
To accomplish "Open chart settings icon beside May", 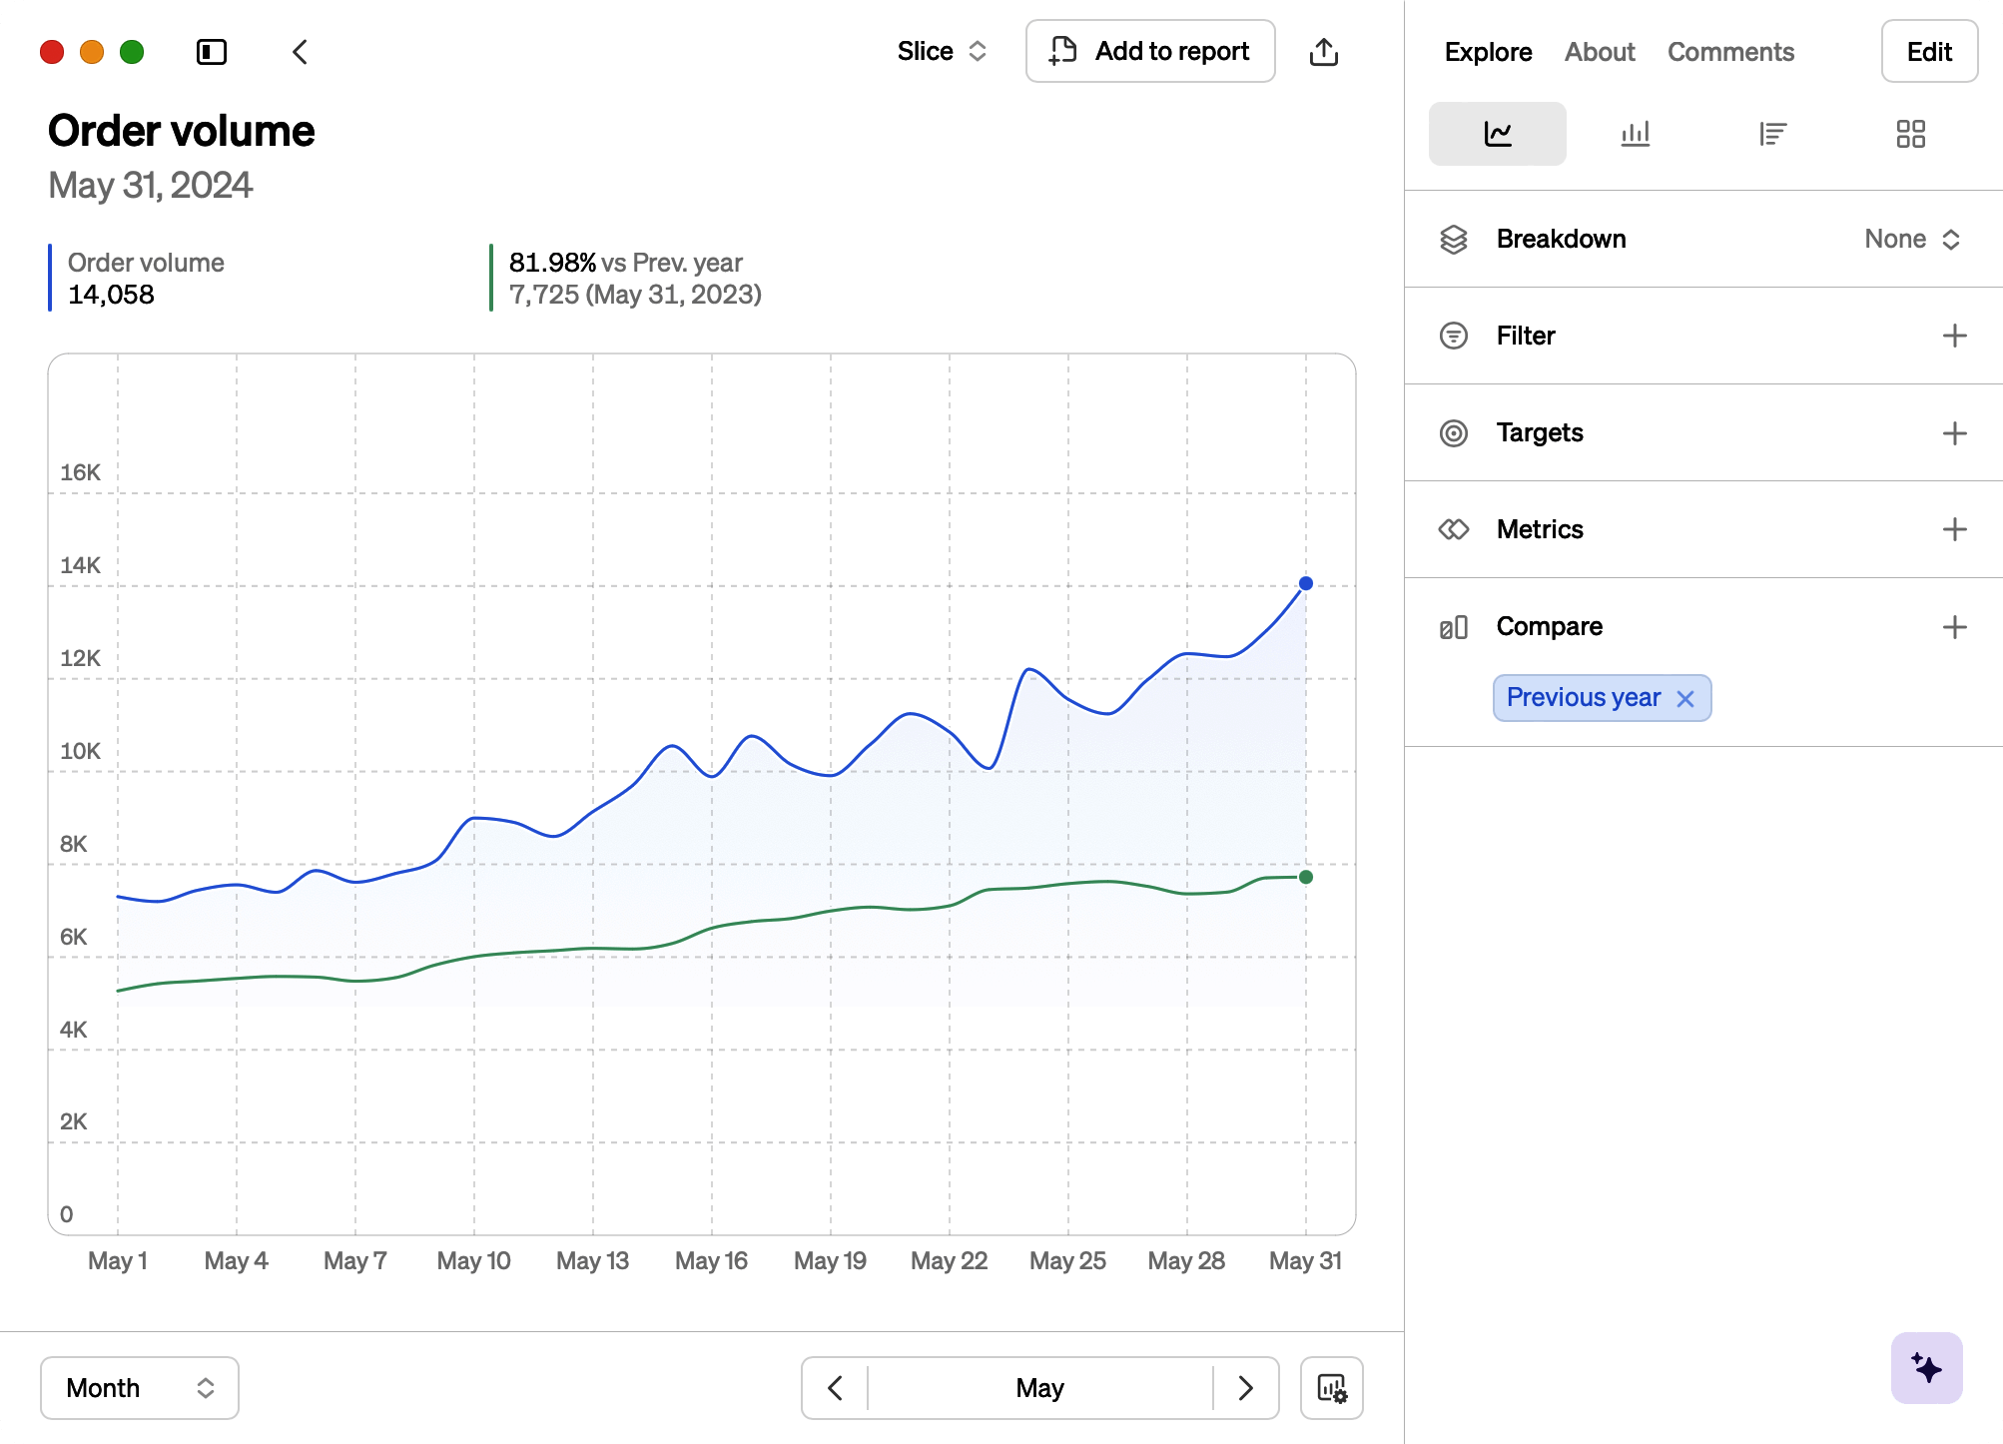I will [1331, 1388].
